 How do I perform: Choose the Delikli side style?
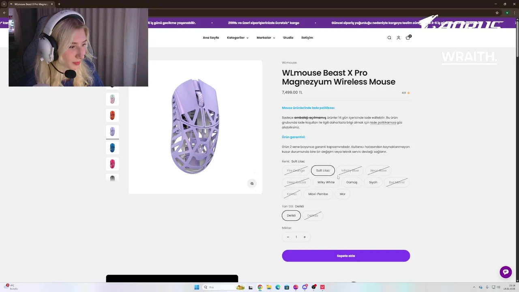click(x=291, y=216)
